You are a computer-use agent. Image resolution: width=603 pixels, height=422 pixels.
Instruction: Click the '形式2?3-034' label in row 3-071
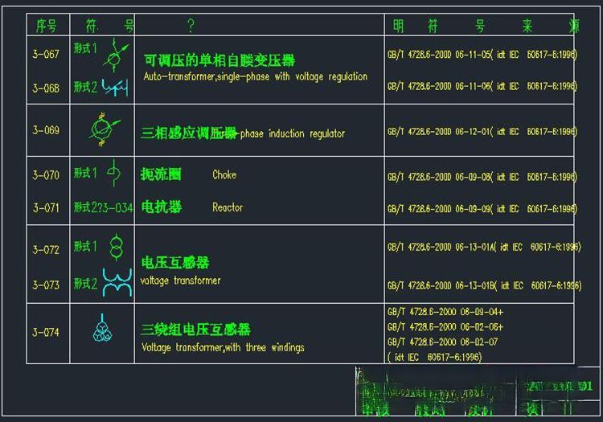(104, 207)
